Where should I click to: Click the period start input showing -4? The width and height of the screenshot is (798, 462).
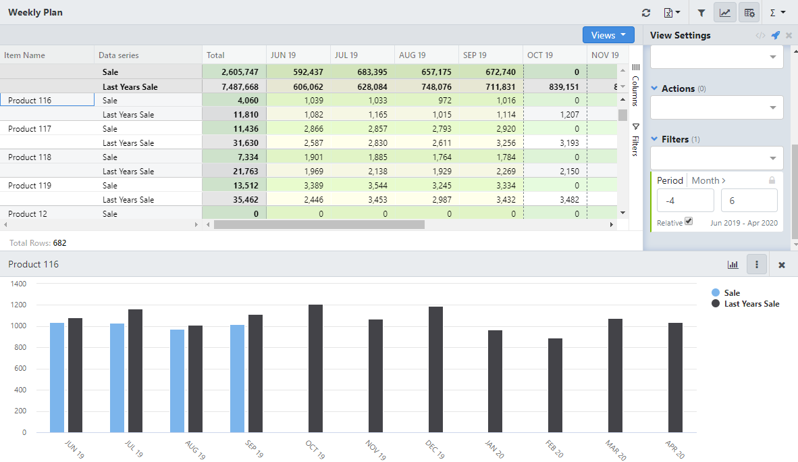tap(685, 201)
